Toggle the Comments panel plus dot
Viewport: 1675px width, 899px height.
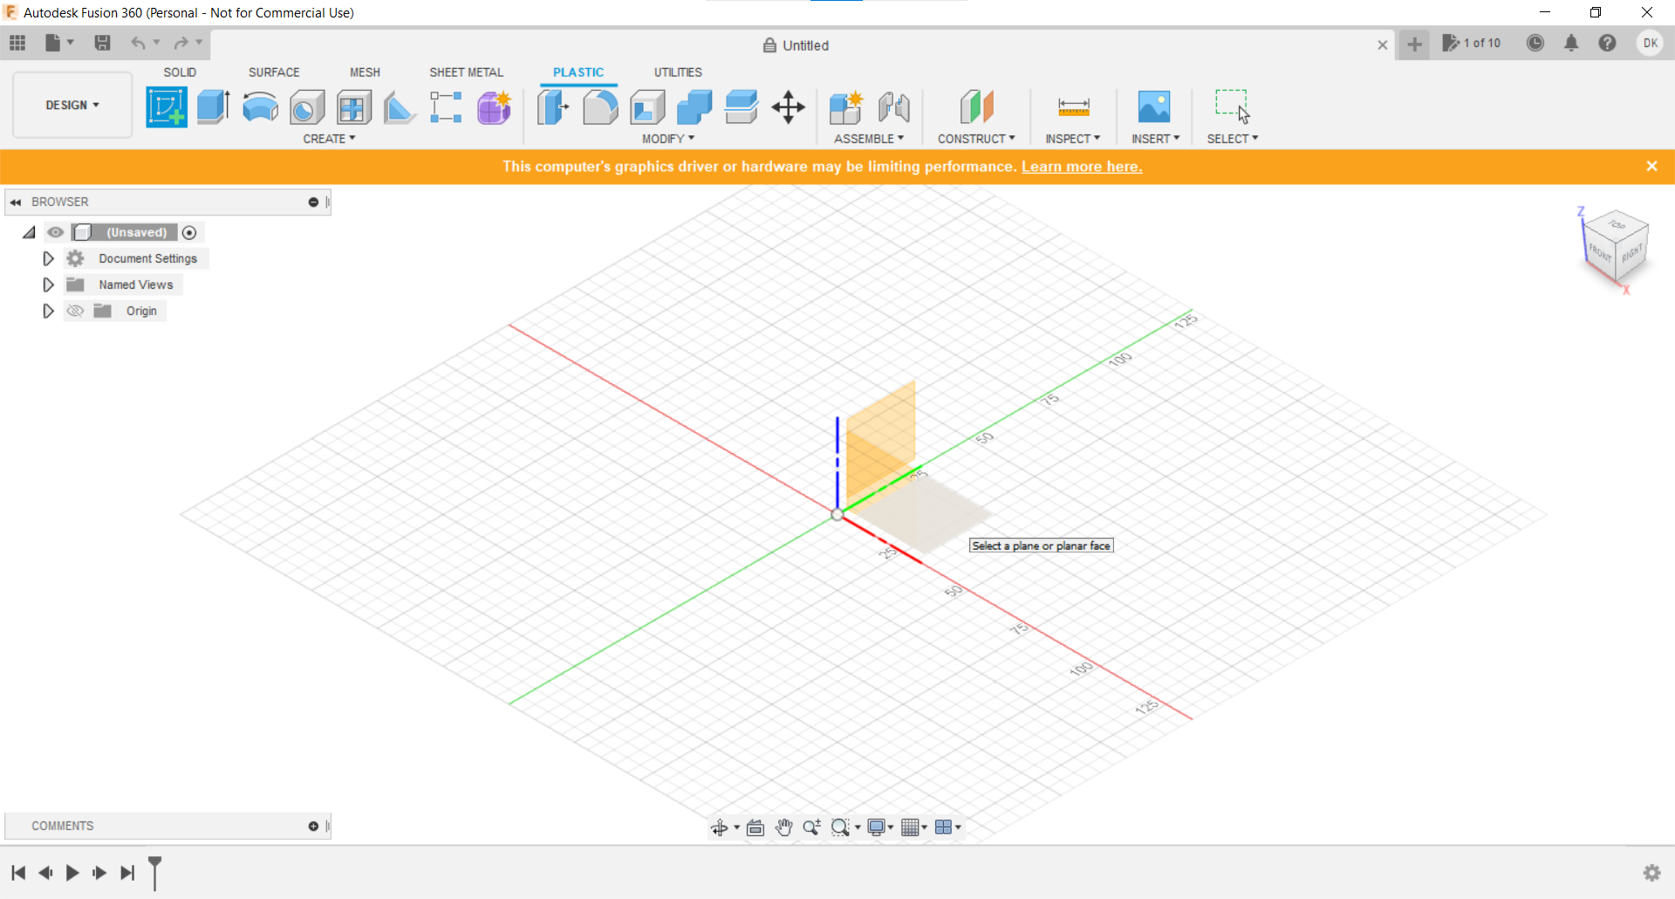(x=313, y=827)
